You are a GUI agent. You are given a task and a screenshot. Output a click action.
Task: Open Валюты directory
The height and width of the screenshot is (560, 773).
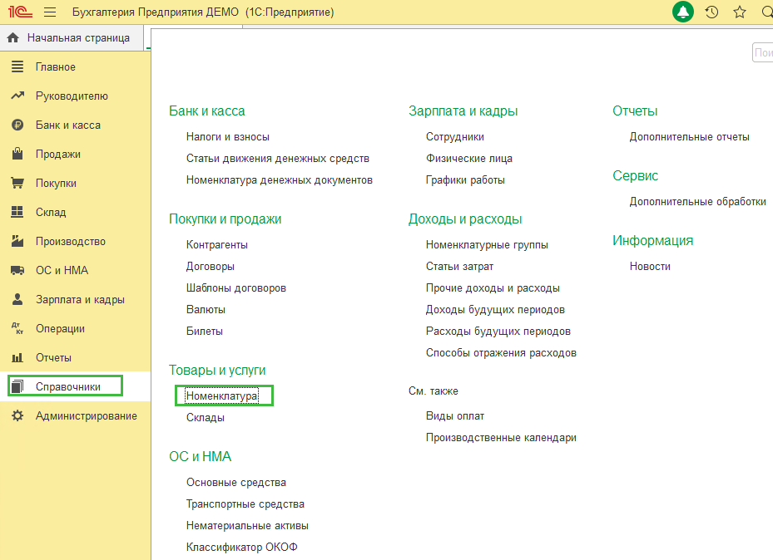(x=206, y=310)
